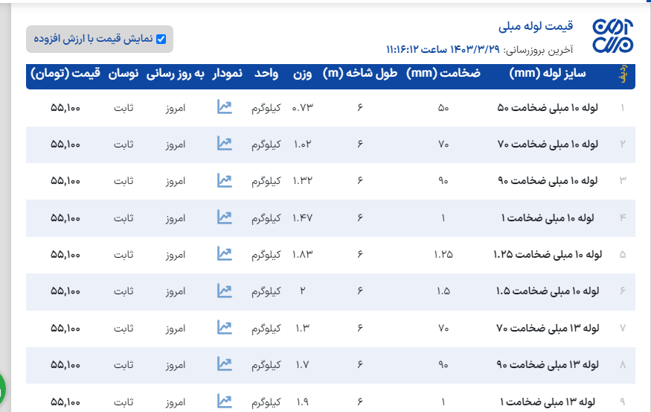Open chart icon for لوله ۱۰ مبلی ضخامت ۱.۲۵
The width and height of the screenshot is (651, 412).
[x=224, y=253]
